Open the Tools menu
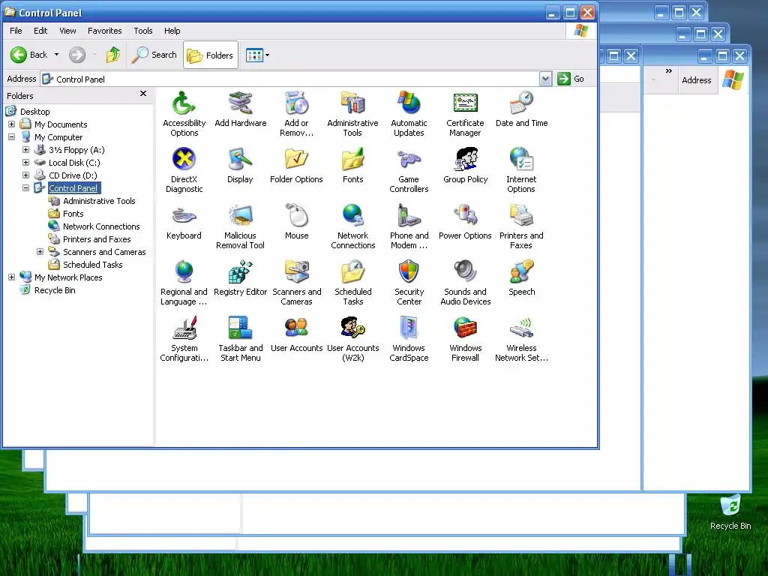This screenshot has width=768, height=576. [x=143, y=31]
